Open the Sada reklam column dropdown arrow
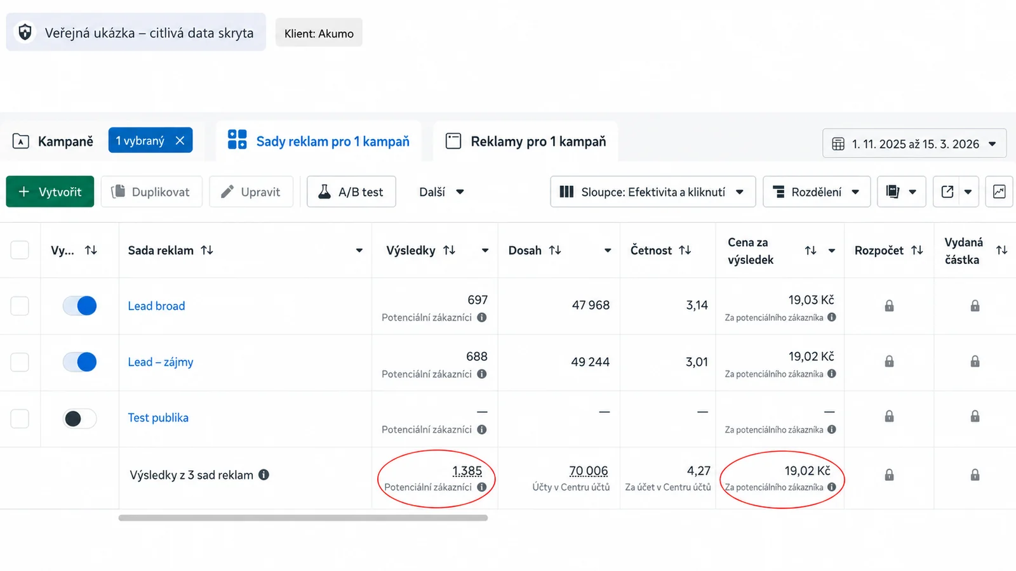 359,251
